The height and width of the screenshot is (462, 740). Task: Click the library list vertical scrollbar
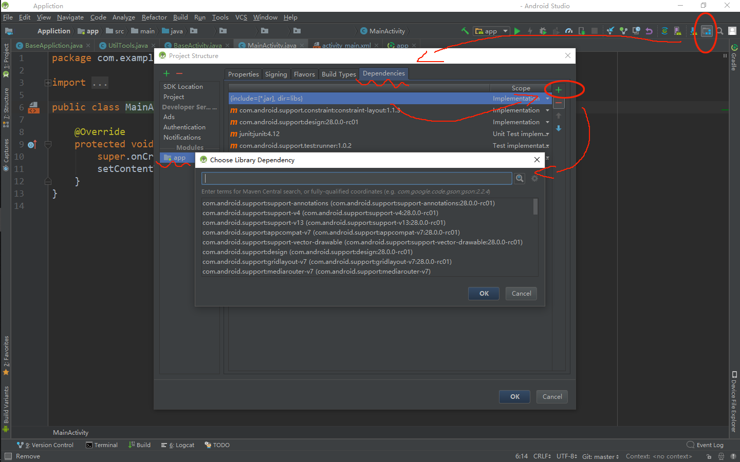coord(535,207)
